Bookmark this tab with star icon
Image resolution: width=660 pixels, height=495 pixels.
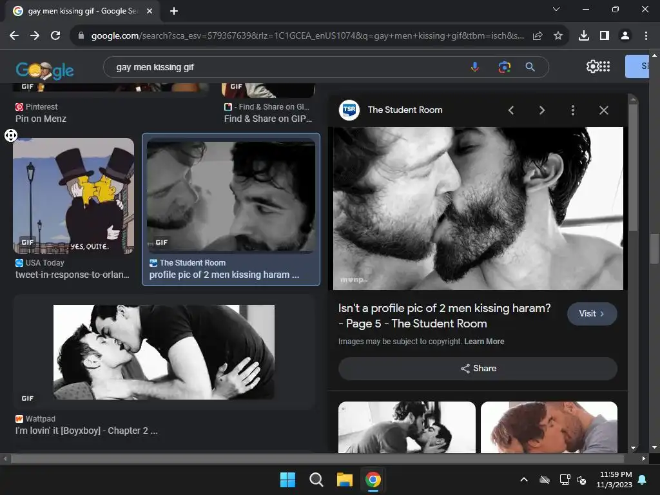click(558, 36)
